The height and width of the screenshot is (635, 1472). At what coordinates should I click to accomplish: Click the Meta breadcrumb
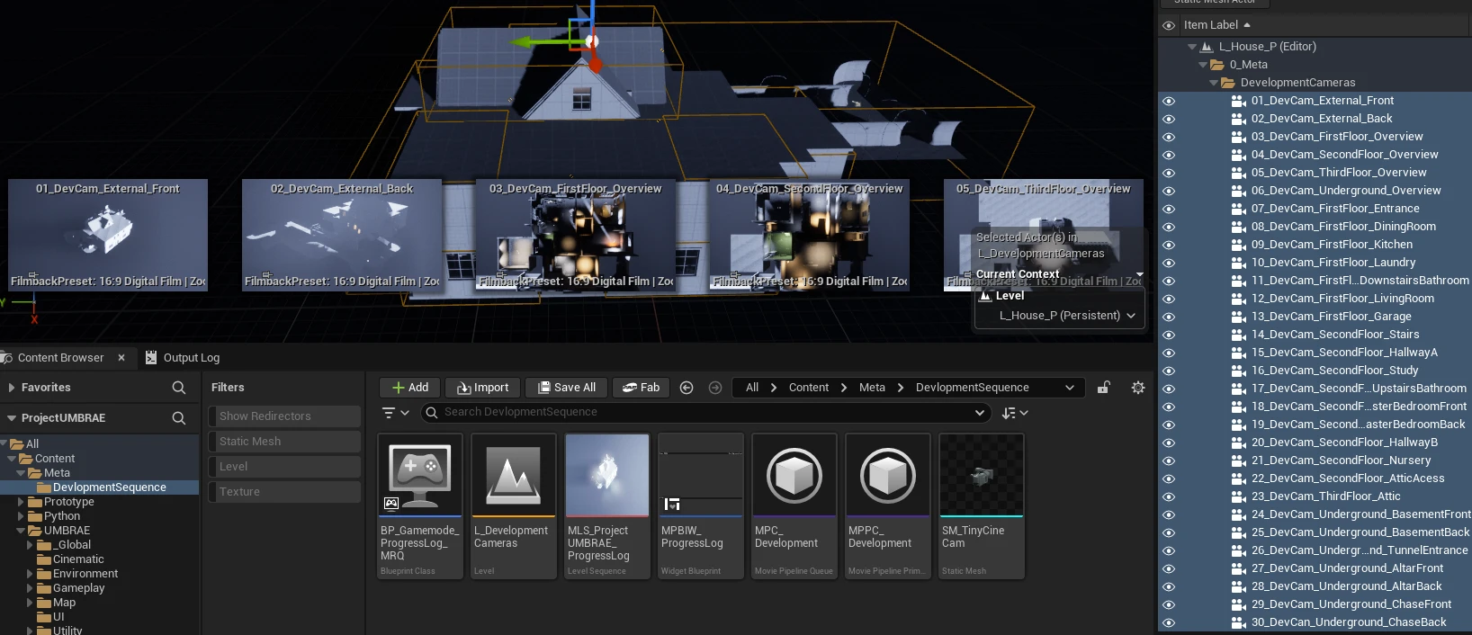coord(872,388)
